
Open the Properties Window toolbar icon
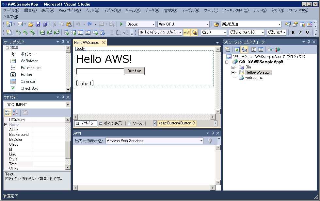[295, 24]
